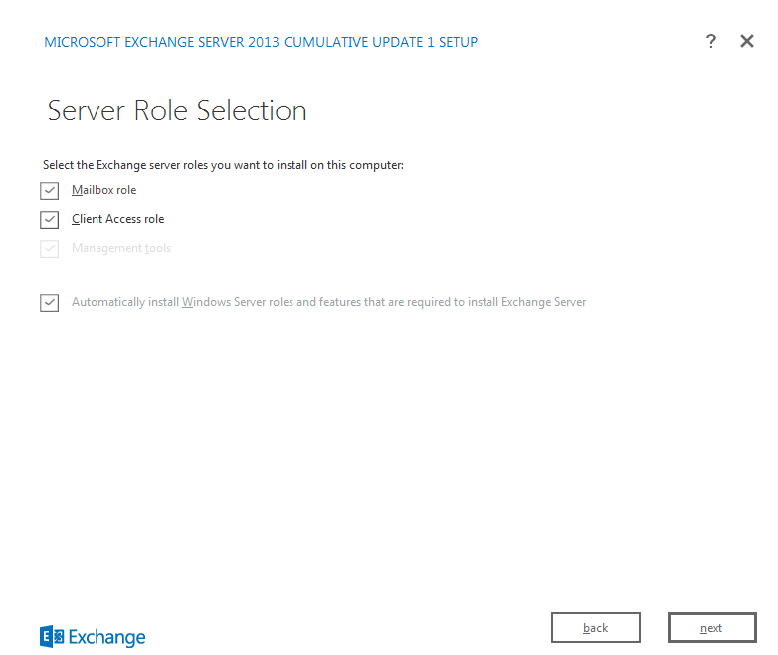Click the Server Role Selection heading
Screen dimensions: 778x655
[177, 110]
